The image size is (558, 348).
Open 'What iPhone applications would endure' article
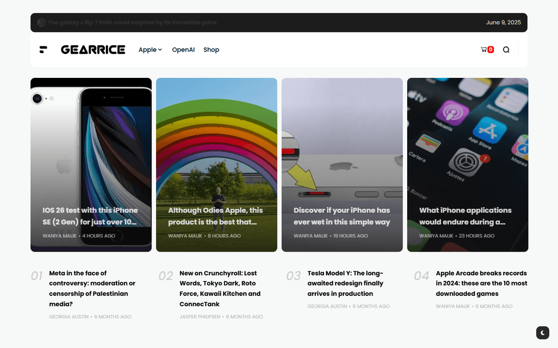465,216
